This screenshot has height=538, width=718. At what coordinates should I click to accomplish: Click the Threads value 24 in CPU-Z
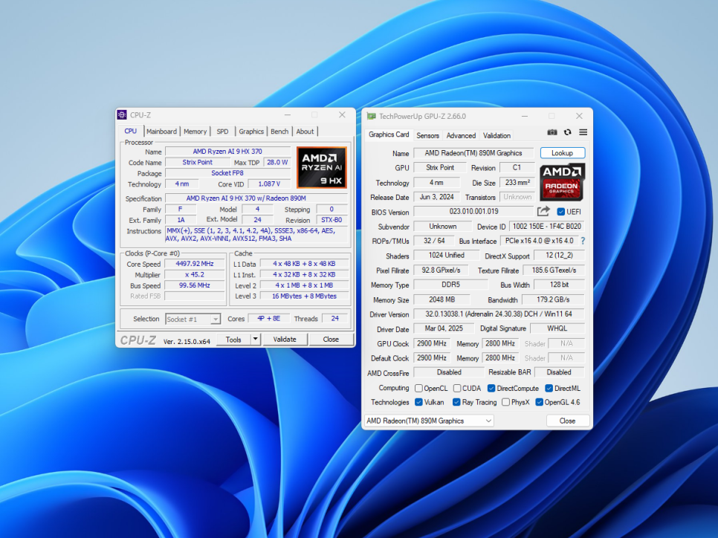point(335,319)
